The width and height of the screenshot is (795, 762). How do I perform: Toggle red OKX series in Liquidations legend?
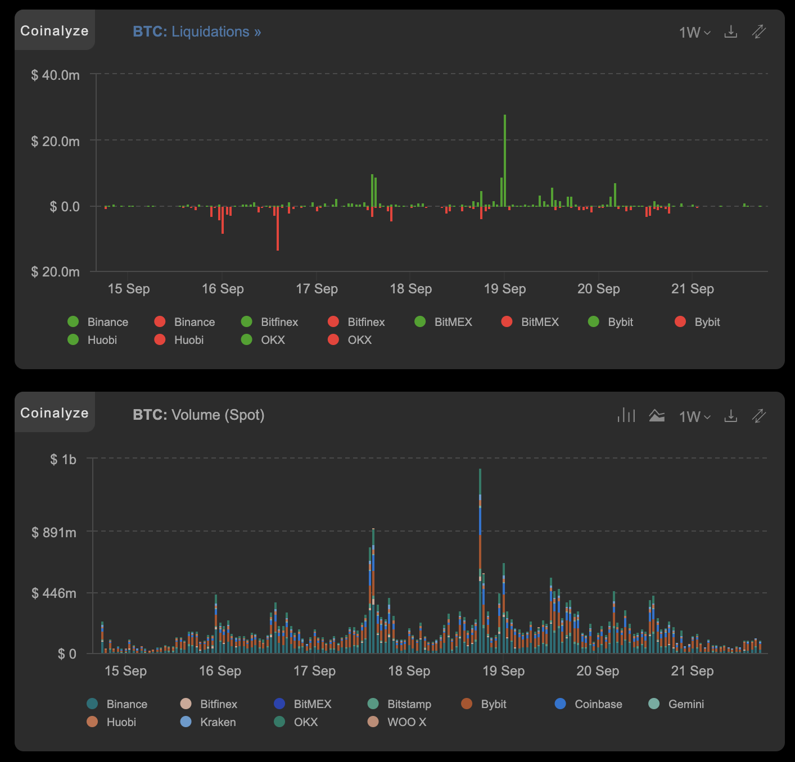click(x=351, y=340)
